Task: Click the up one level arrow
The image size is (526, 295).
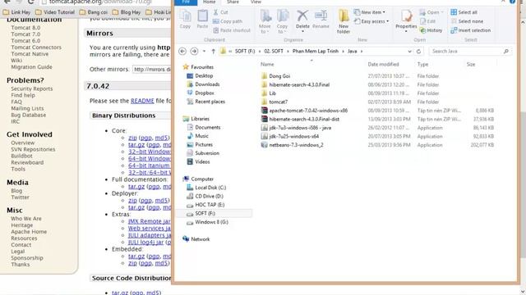Action: point(214,51)
